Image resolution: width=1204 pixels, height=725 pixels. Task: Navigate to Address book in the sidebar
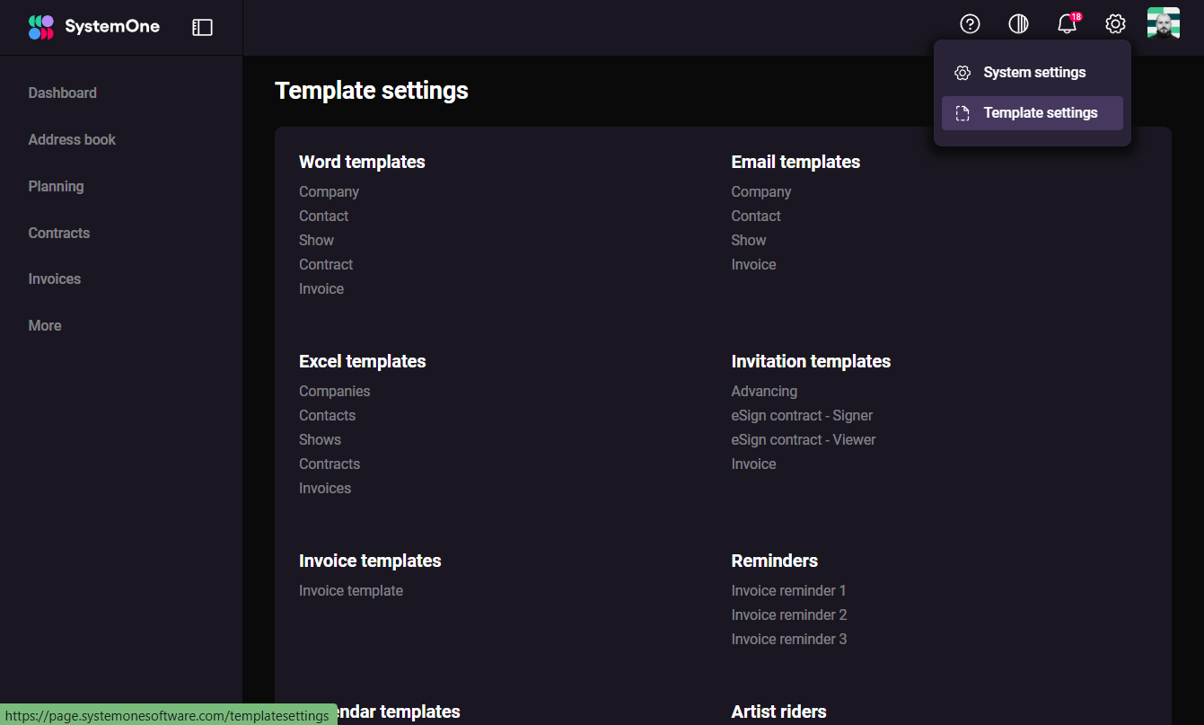(72, 139)
